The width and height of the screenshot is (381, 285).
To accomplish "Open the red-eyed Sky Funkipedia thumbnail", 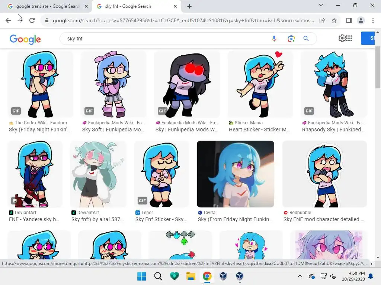I will pos(187,84).
